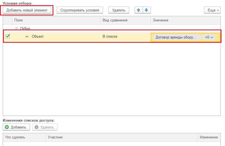Uncheck the Объект filter checkbox
Screen dimensions: 225x146
[8, 37]
